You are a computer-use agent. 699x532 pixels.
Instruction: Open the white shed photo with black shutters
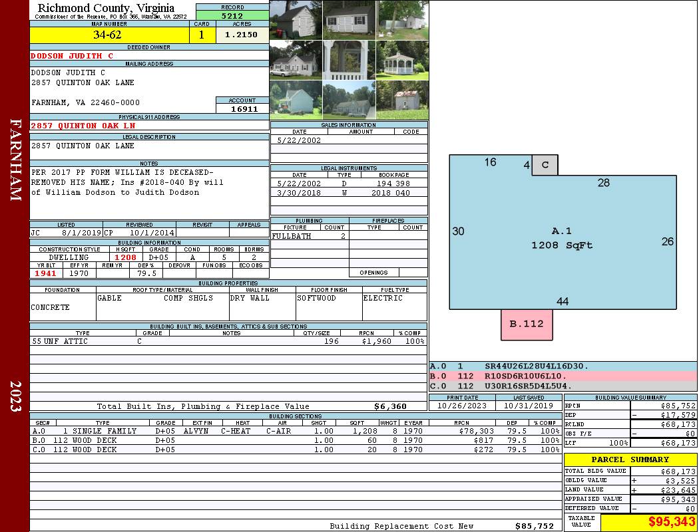(349, 20)
